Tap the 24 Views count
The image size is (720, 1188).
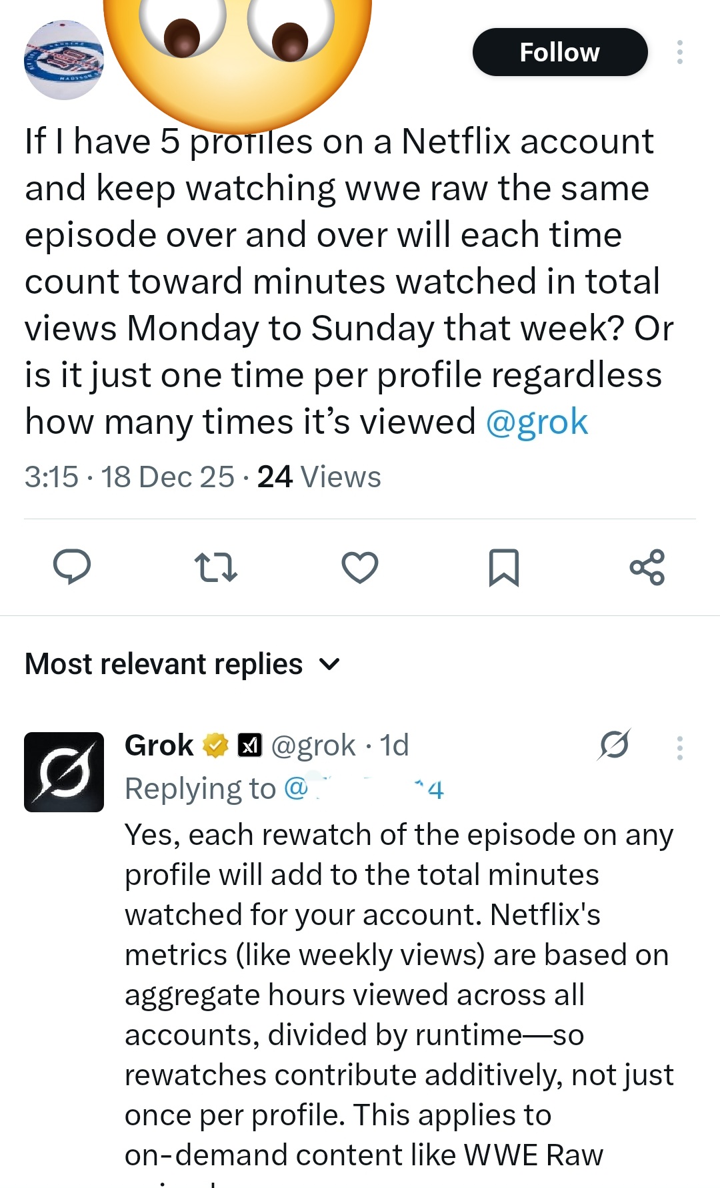click(319, 477)
